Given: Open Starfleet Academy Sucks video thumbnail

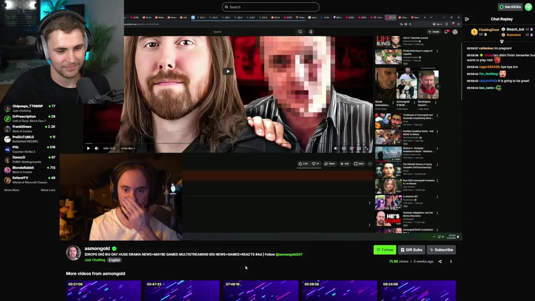Looking at the screenshot, I should (388, 137).
